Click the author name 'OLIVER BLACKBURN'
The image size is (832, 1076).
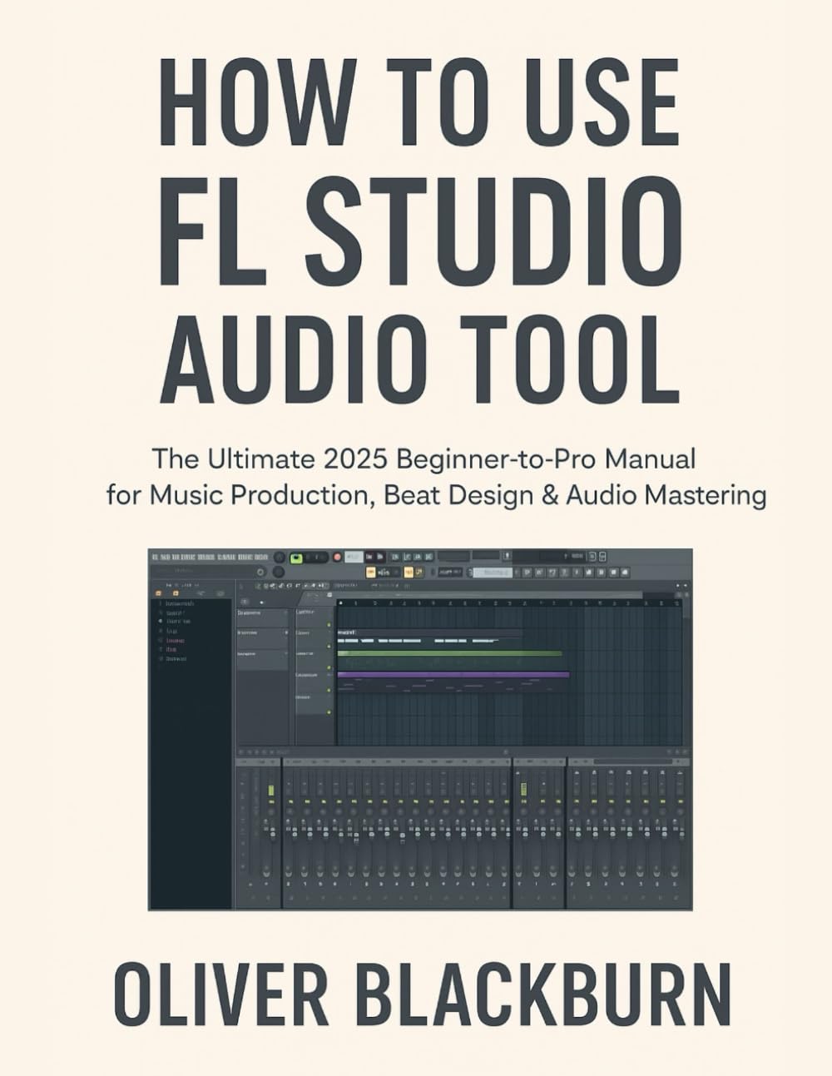[422, 994]
